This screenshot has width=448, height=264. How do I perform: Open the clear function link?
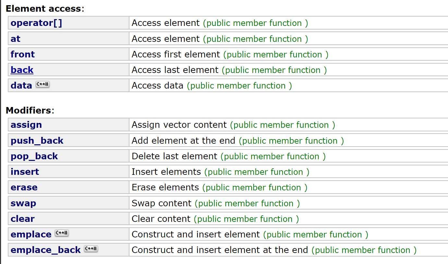point(22,219)
